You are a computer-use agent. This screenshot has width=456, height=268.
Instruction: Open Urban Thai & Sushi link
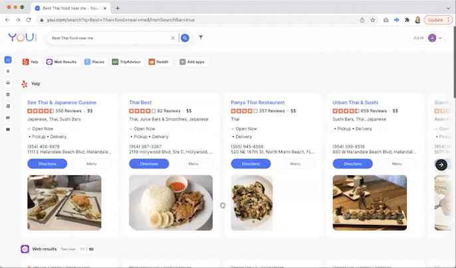coord(356,103)
